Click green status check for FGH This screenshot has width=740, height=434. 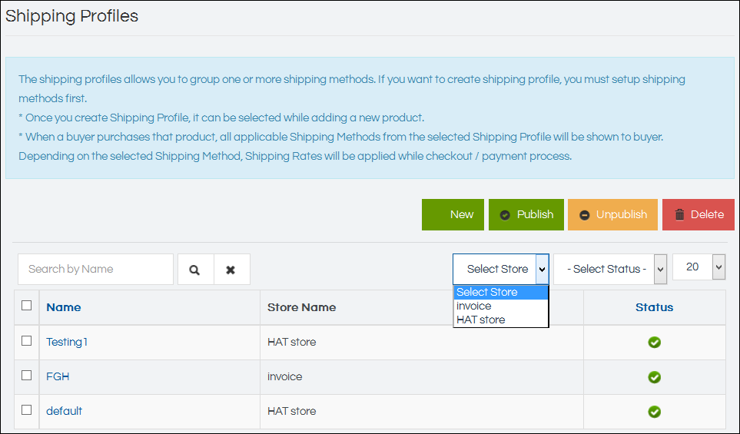654,377
